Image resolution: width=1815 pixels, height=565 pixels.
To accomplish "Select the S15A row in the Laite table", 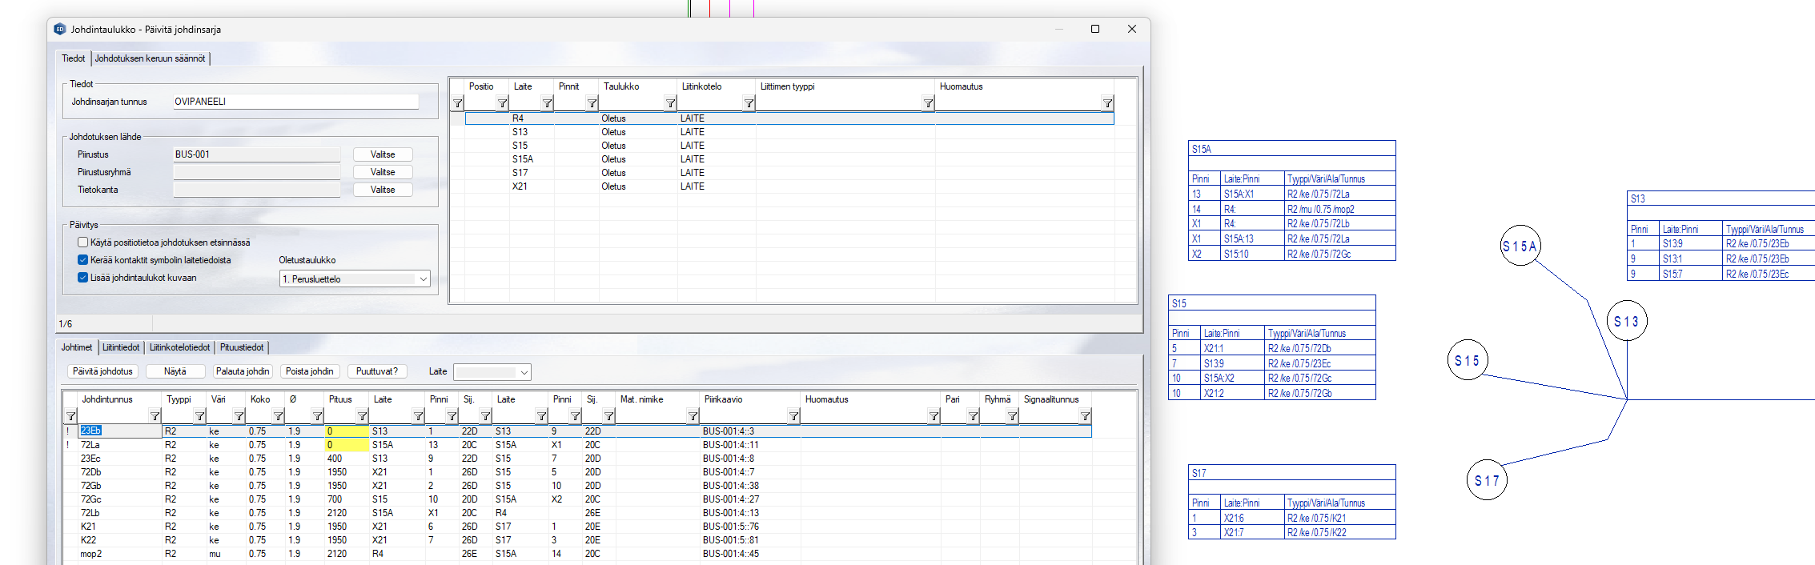I will coord(523,159).
